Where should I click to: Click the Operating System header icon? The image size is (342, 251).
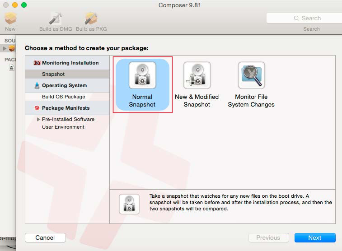pos(37,85)
